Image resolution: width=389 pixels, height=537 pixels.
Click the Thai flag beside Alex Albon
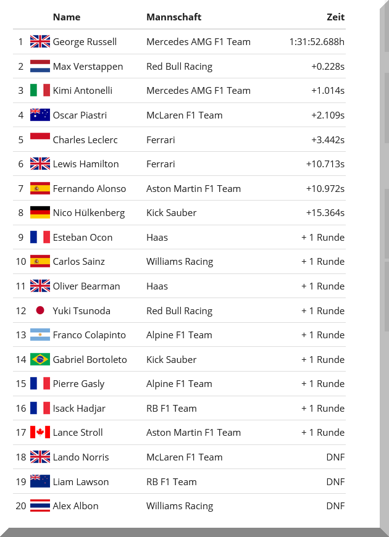[40, 506]
